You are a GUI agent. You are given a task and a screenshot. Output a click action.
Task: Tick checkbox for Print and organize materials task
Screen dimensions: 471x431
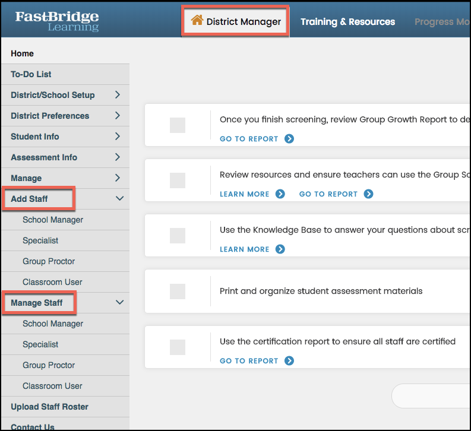point(178,291)
